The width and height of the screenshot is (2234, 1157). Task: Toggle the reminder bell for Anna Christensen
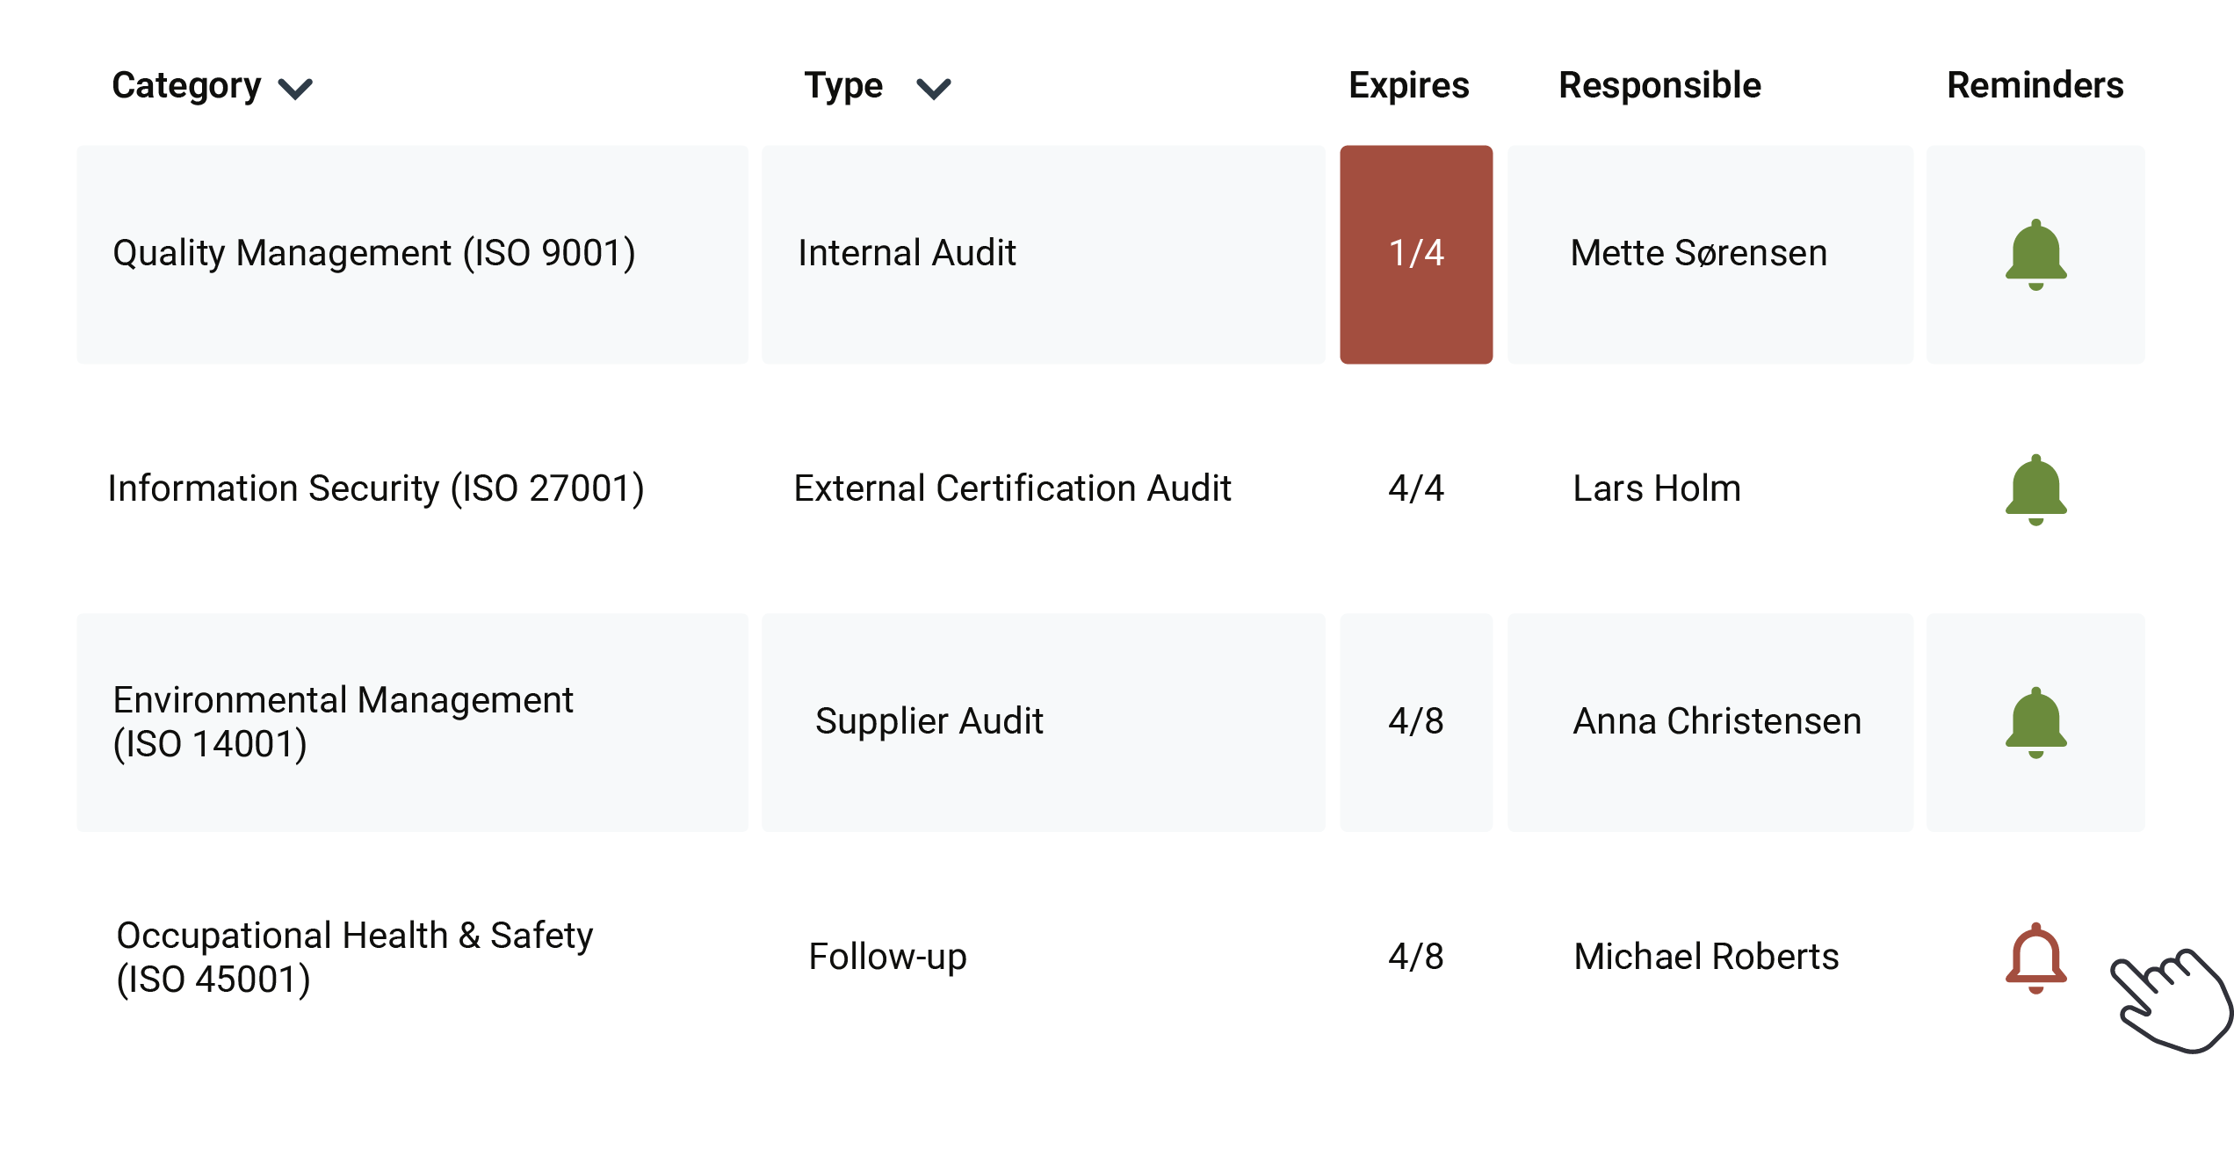[x=2035, y=722]
